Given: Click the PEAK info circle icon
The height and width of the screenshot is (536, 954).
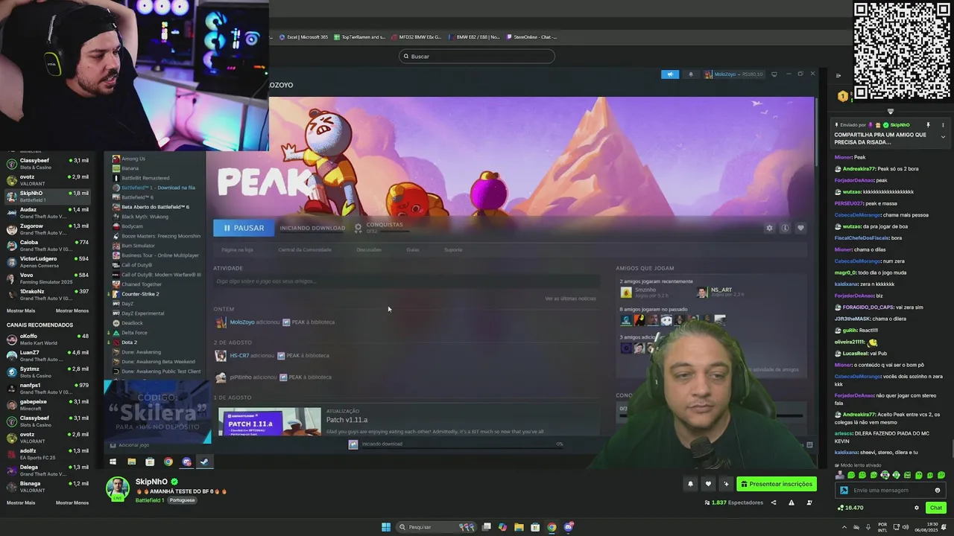Looking at the screenshot, I should point(785,228).
